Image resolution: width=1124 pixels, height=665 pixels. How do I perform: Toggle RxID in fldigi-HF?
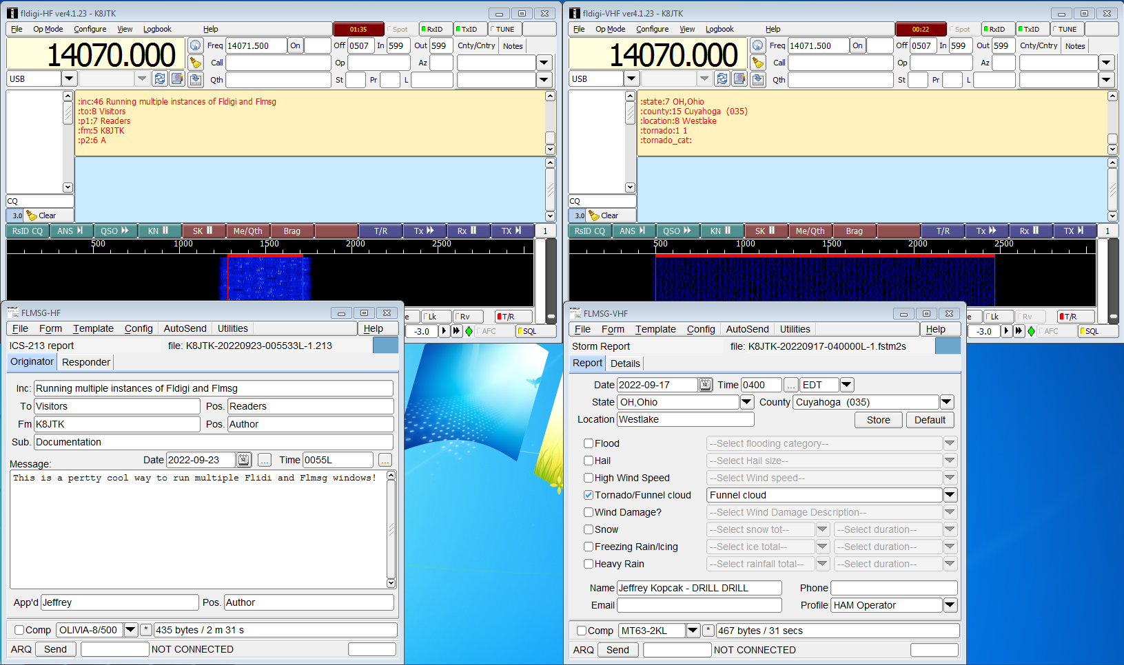coord(436,29)
